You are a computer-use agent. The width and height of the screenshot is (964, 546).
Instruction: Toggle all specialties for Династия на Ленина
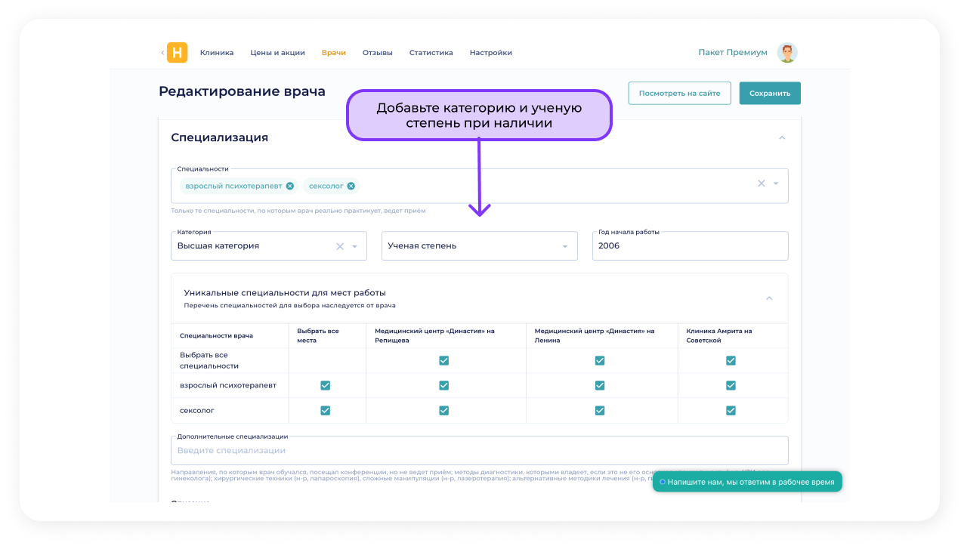[x=600, y=360]
